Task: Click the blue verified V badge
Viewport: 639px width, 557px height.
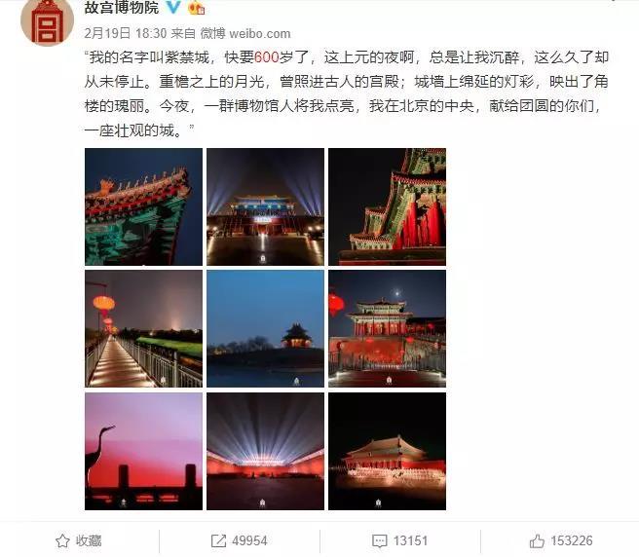Action: [x=173, y=7]
